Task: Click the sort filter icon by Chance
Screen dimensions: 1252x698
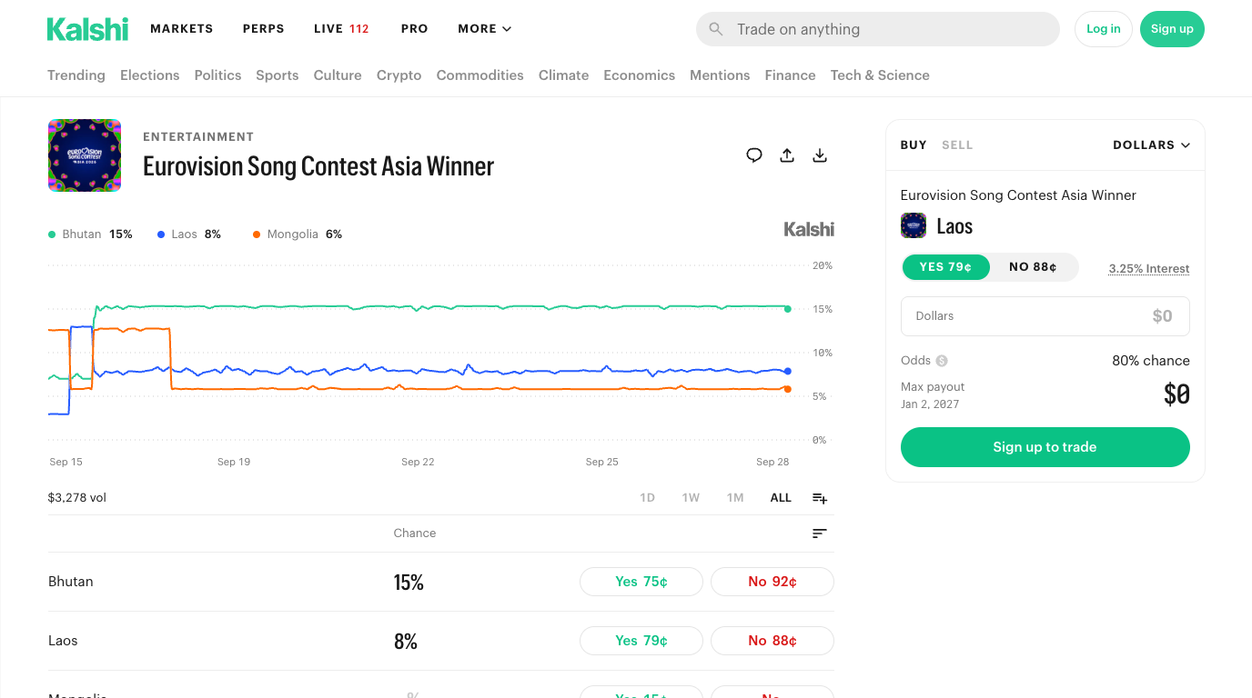Action: (820, 533)
